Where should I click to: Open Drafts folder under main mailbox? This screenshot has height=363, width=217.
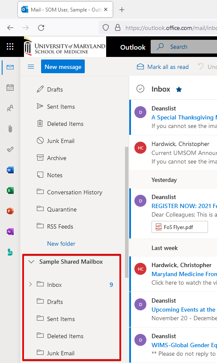tap(55, 89)
